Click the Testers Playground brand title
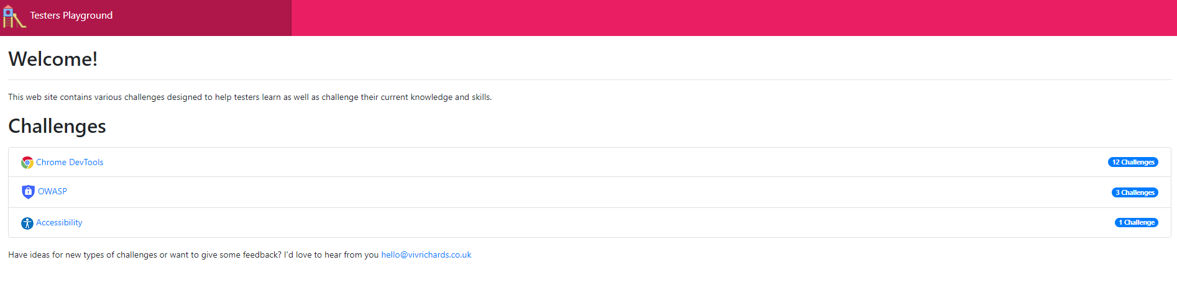1177x293 pixels. pyautogui.click(x=71, y=16)
